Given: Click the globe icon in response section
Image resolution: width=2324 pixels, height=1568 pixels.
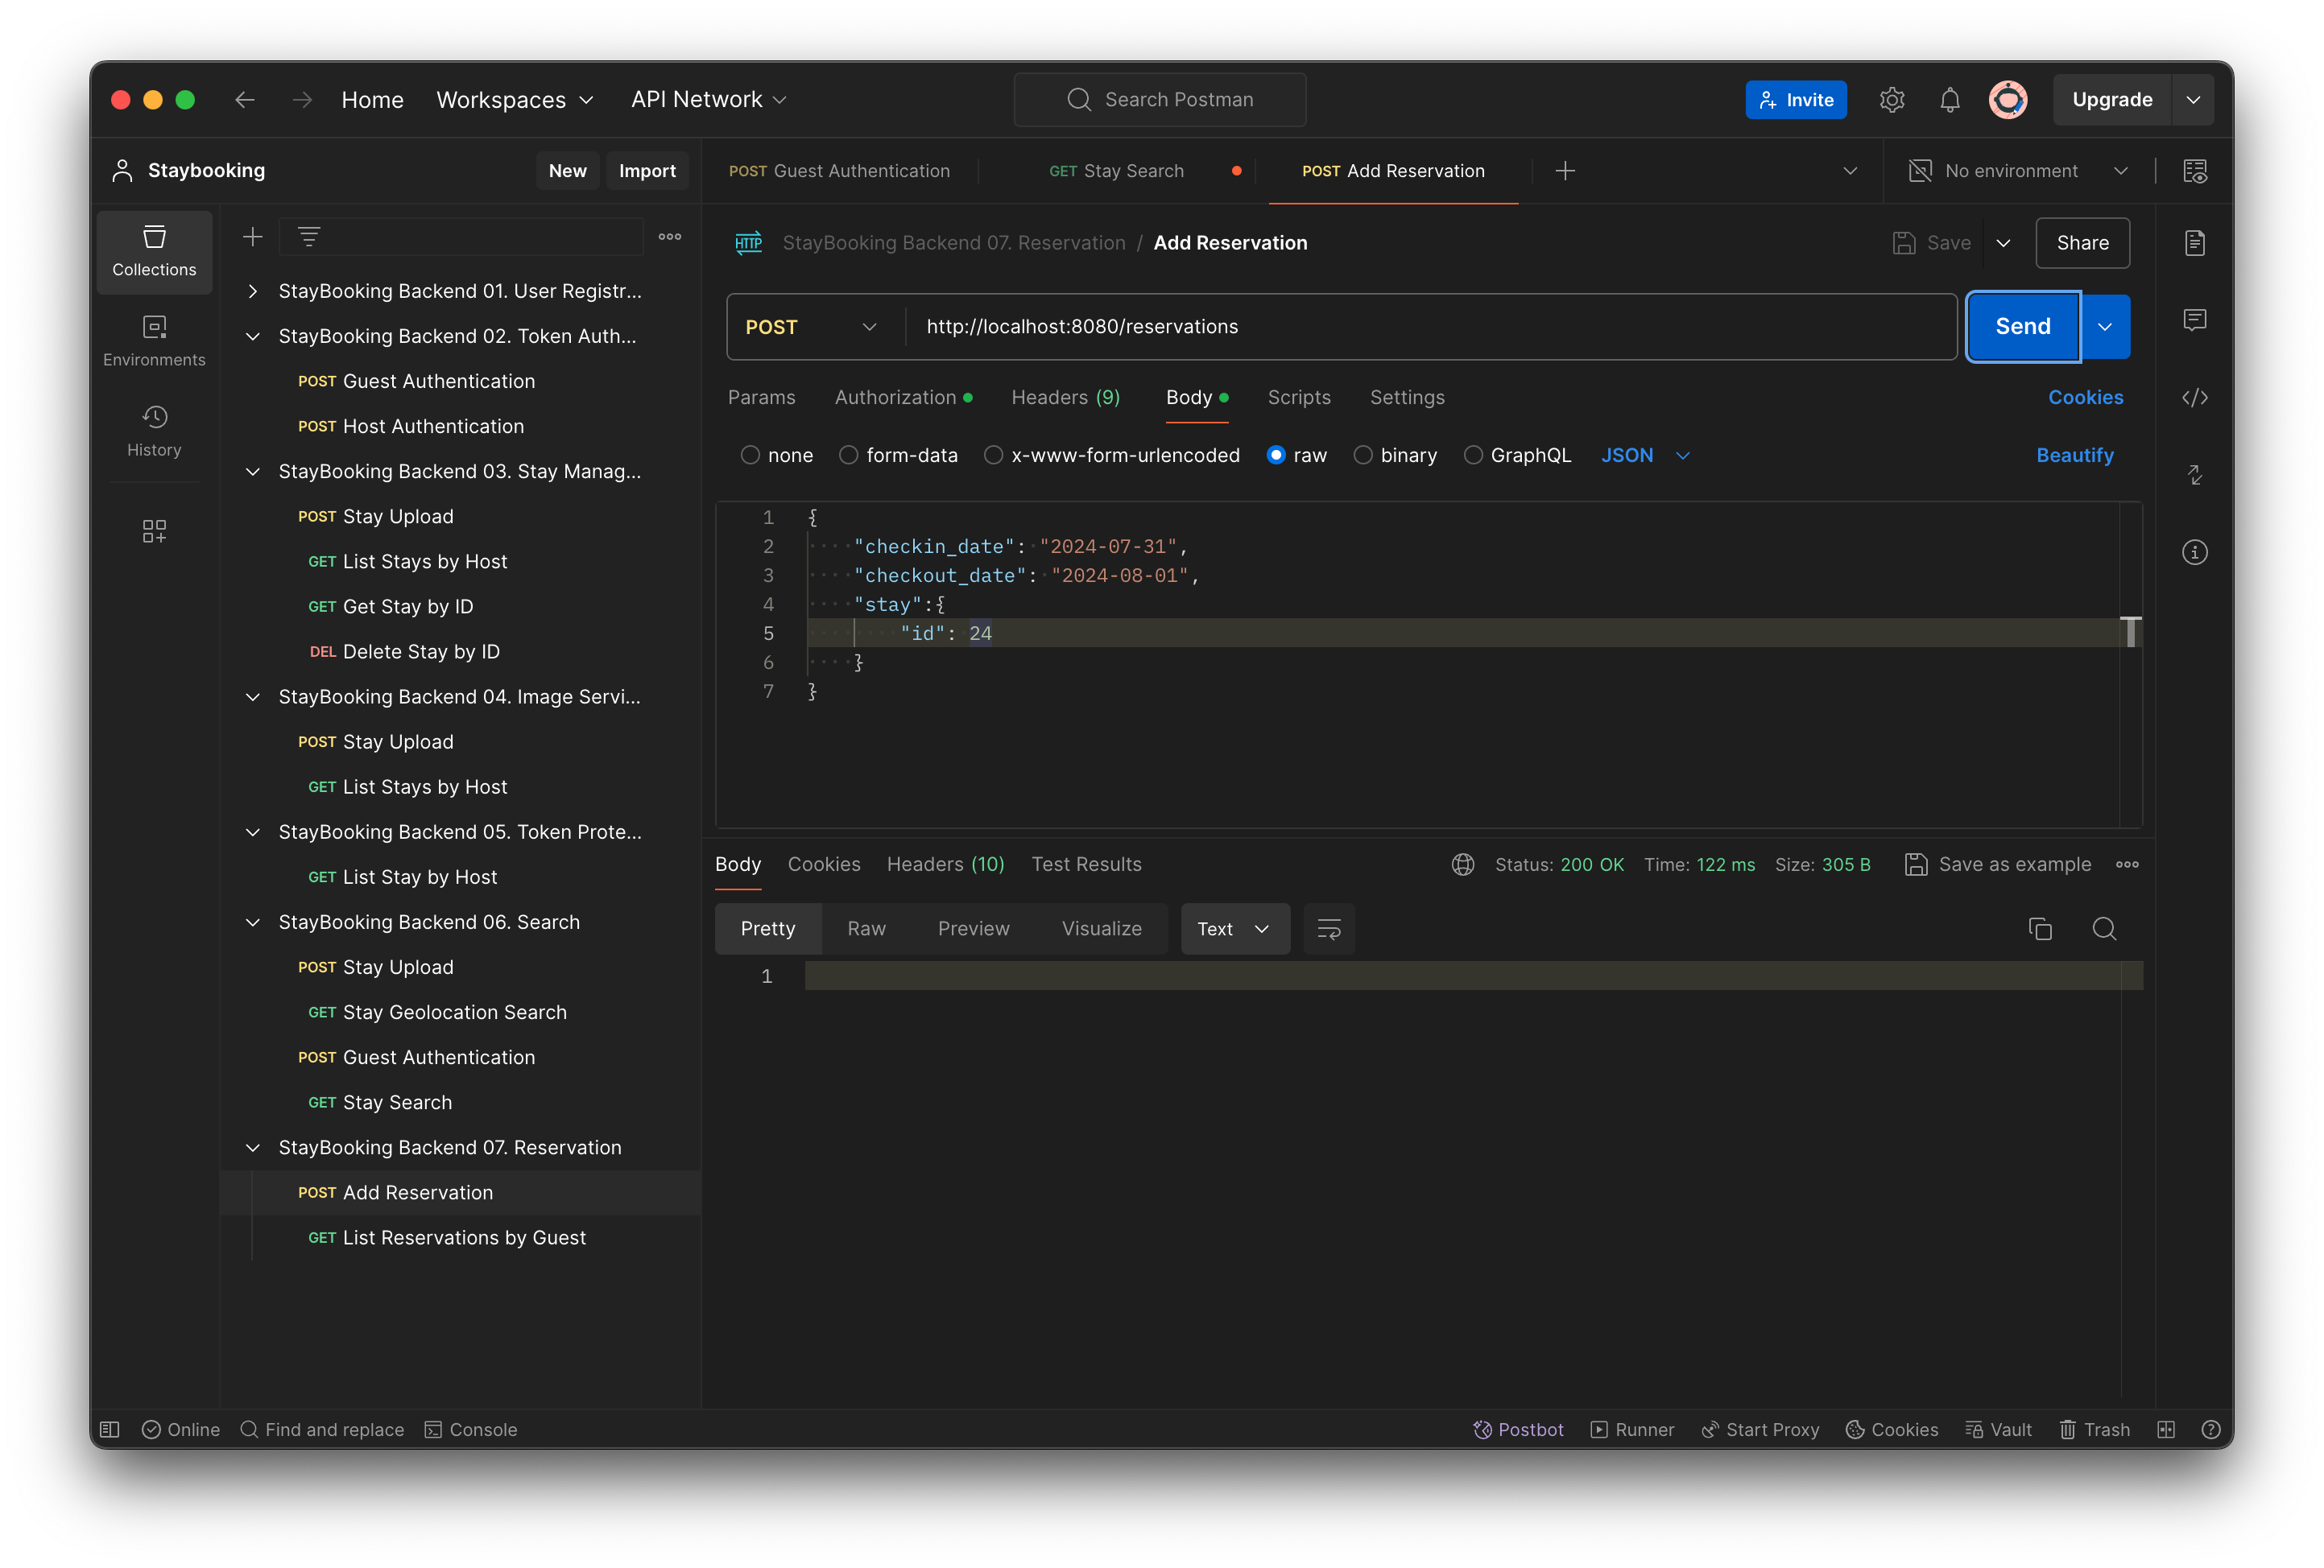Looking at the screenshot, I should click(1462, 863).
